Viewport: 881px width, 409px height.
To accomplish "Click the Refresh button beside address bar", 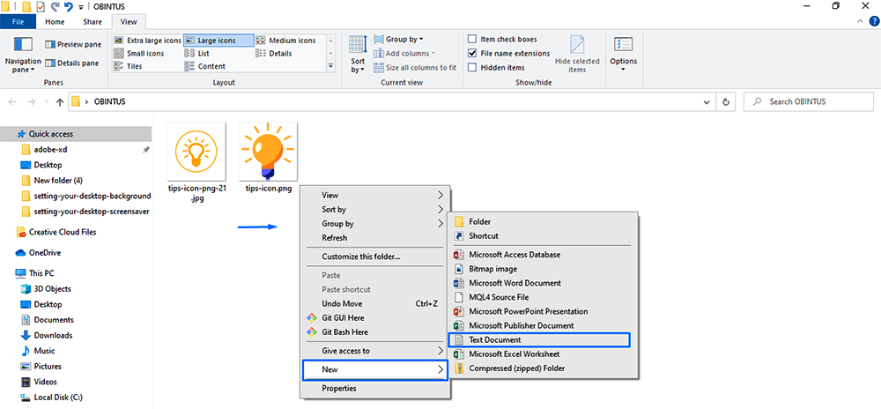I will click(725, 101).
